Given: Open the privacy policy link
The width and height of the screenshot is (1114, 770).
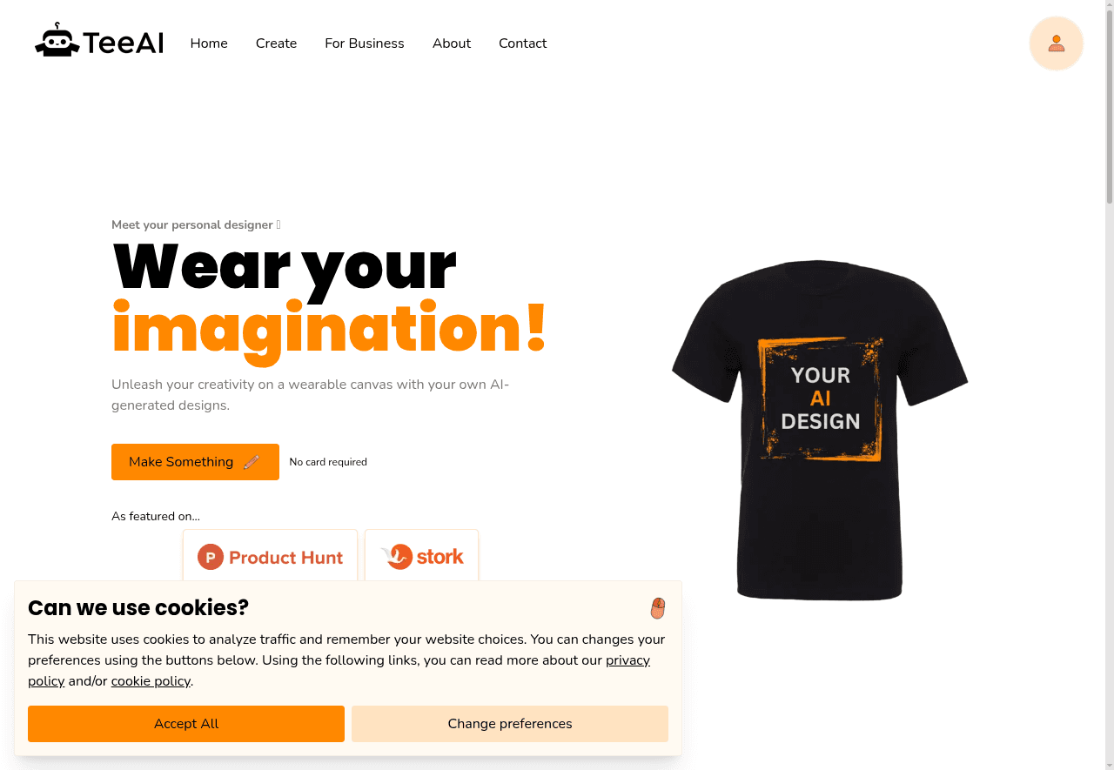Looking at the screenshot, I should [339, 671].
